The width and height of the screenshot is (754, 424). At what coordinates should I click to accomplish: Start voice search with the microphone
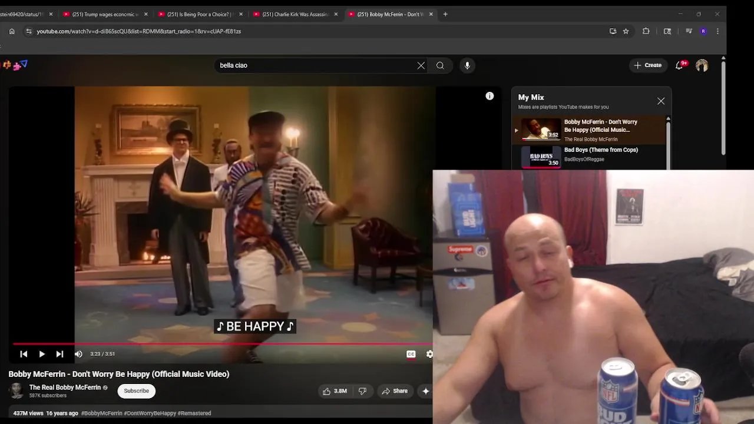(x=467, y=65)
